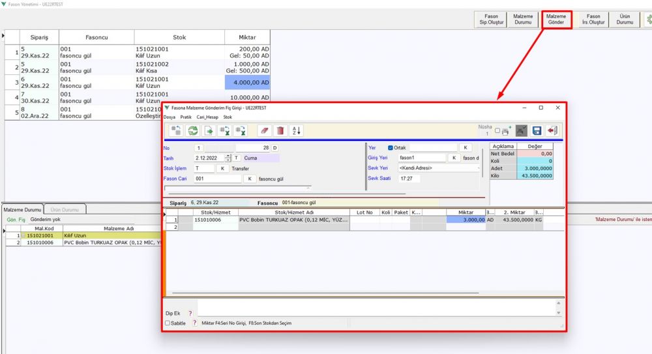Click the green refresh icon in the dialog toolbar
This screenshot has height=354, width=652.
tap(193, 130)
